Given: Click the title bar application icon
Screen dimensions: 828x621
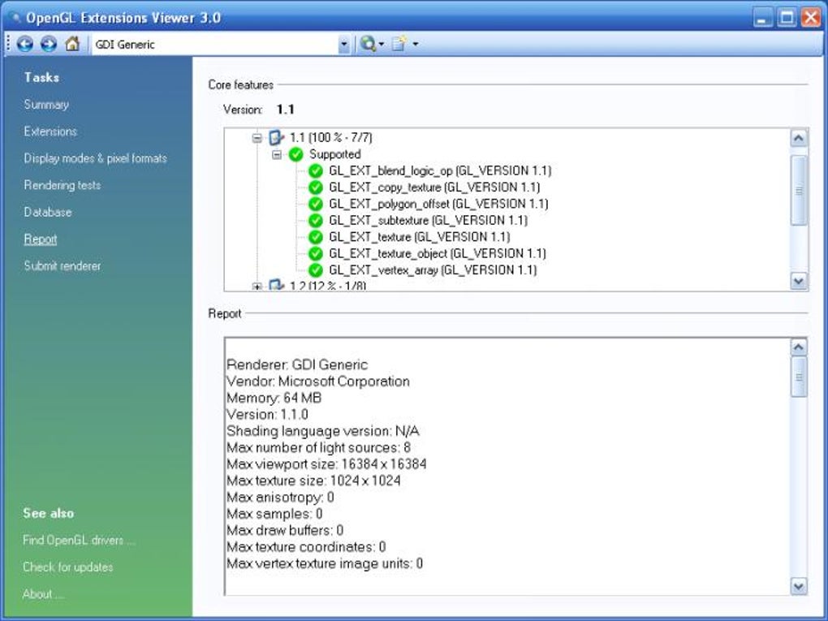Looking at the screenshot, I should (x=15, y=17).
